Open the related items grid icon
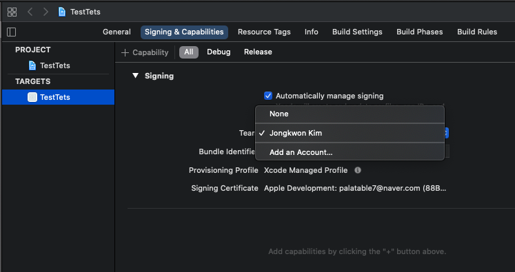The width and height of the screenshot is (515, 272). pyautogui.click(x=12, y=12)
